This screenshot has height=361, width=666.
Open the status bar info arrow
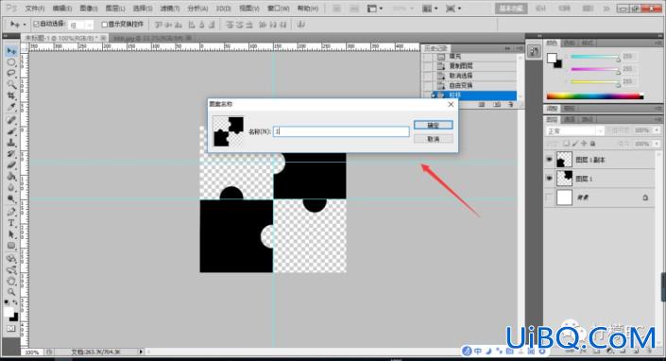[x=141, y=352]
